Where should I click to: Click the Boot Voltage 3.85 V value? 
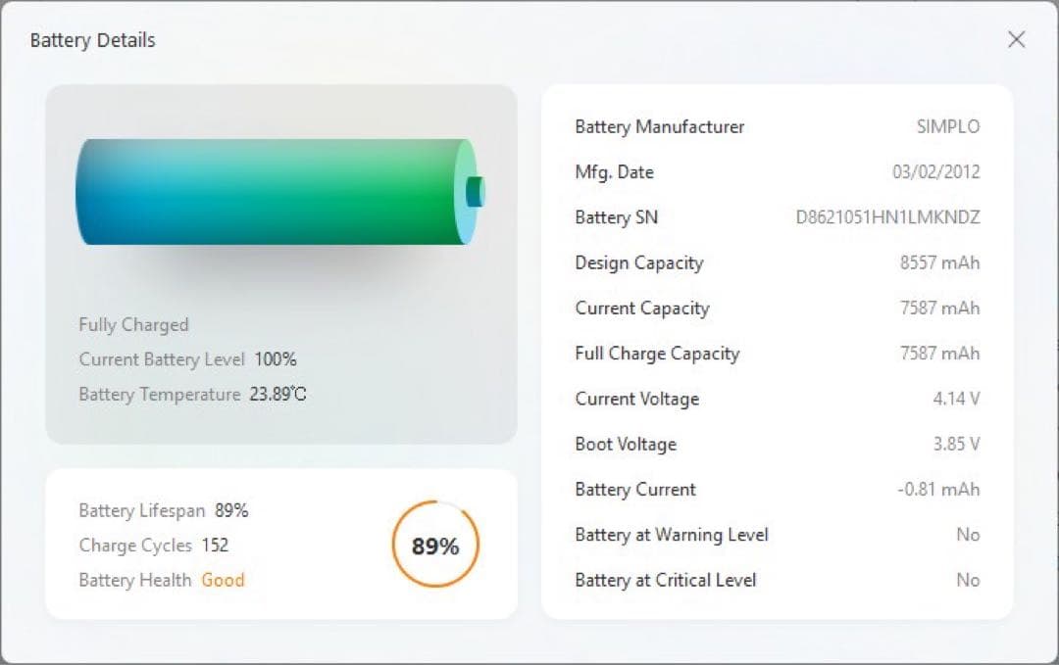955,444
